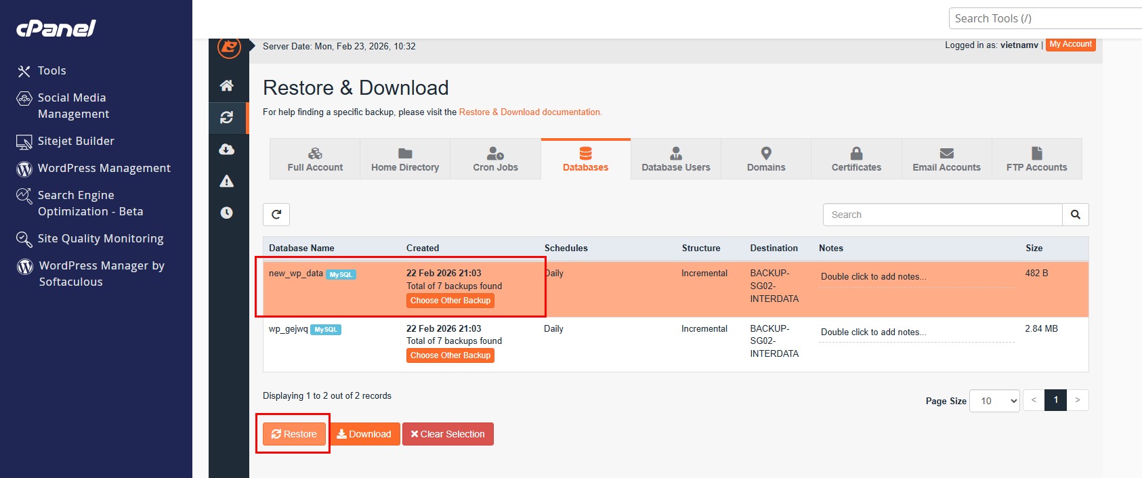Choose Other Backup for new_wp_data
1142x478 pixels.
click(x=450, y=301)
